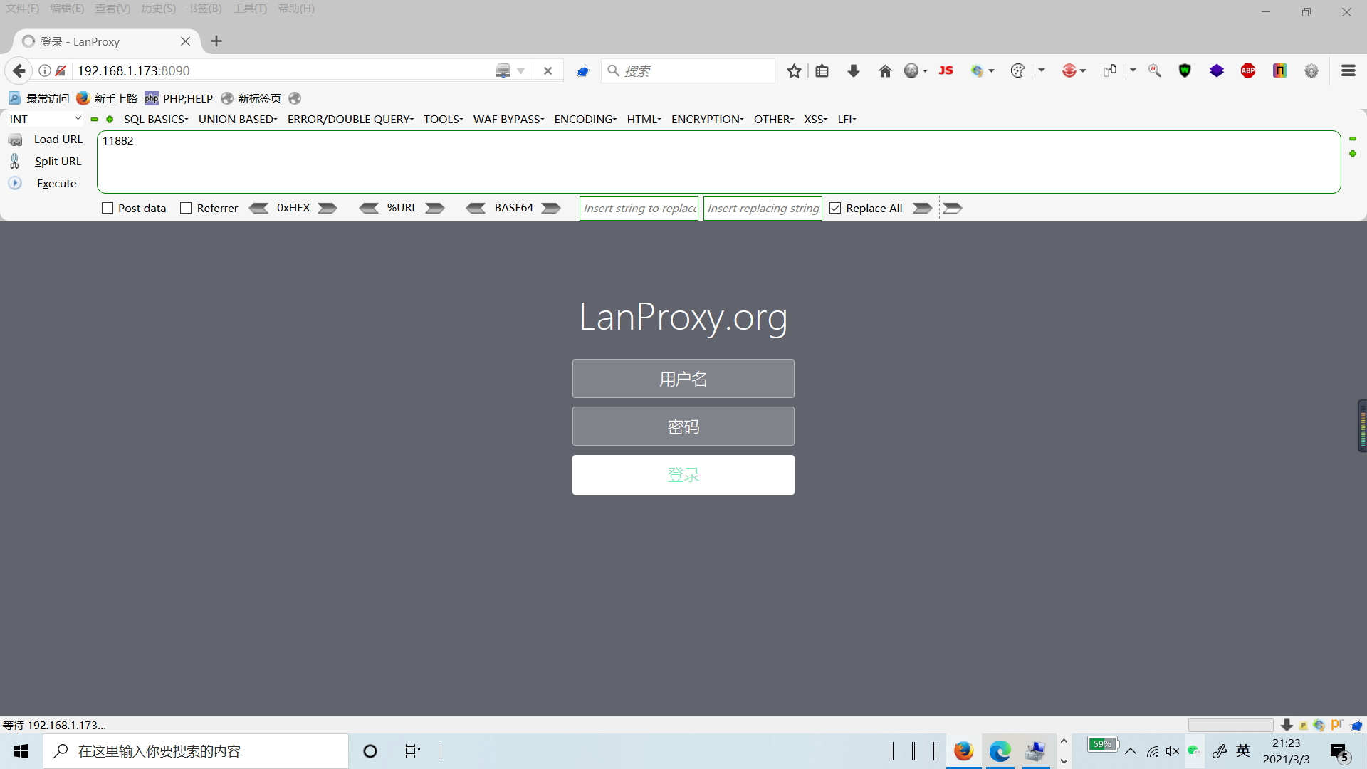
Task: Open the PHP;HELP bookmark
Action: pyautogui.click(x=179, y=98)
